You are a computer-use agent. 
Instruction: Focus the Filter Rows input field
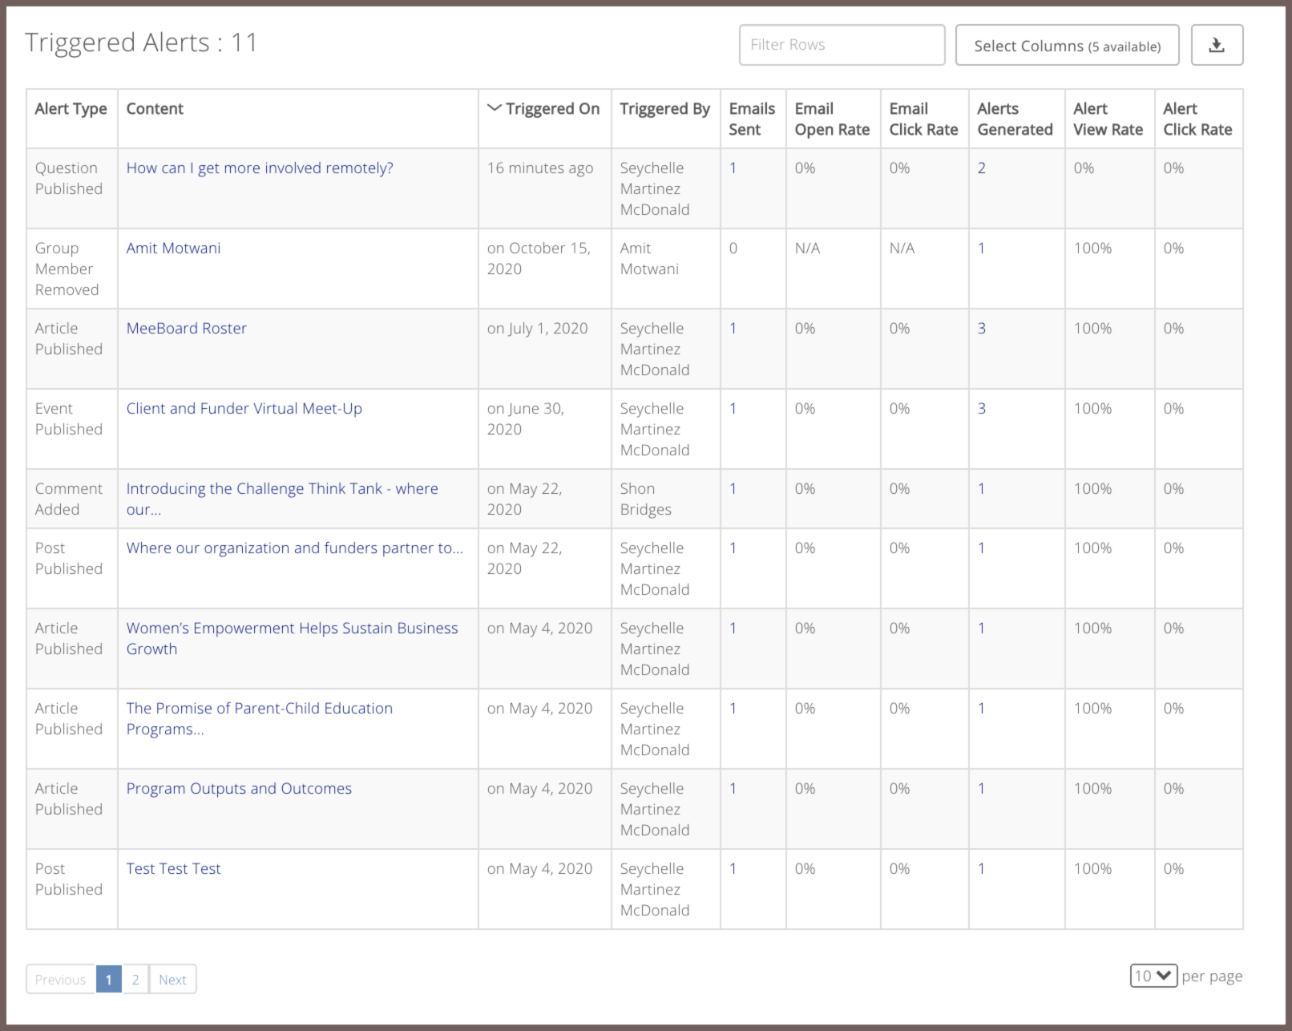(x=842, y=45)
